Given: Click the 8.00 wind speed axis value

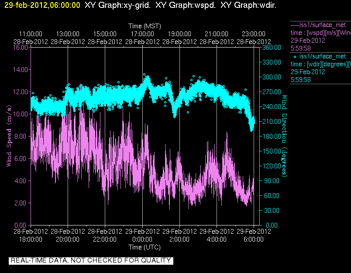Looking at the screenshot, I should pos(21,136).
